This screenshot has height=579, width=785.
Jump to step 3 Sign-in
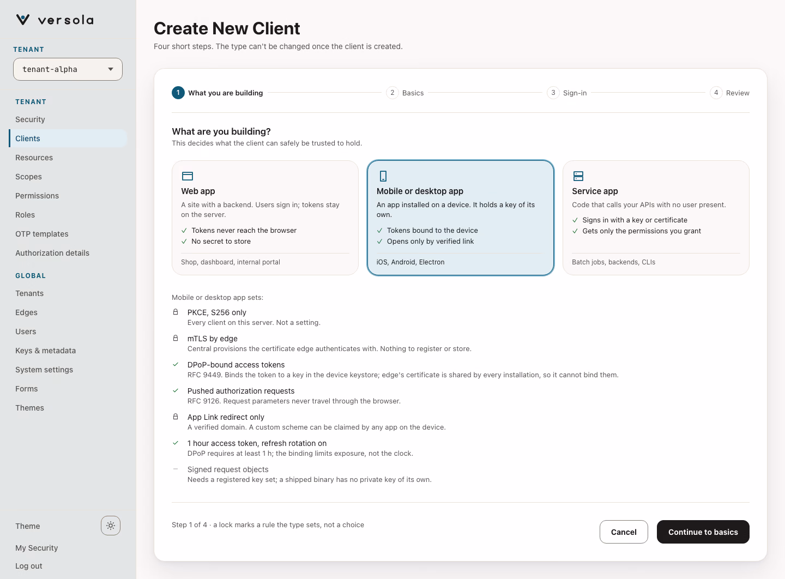tap(567, 93)
